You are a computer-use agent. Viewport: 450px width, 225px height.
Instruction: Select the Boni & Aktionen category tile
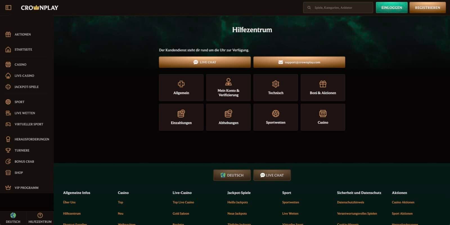pos(323,88)
